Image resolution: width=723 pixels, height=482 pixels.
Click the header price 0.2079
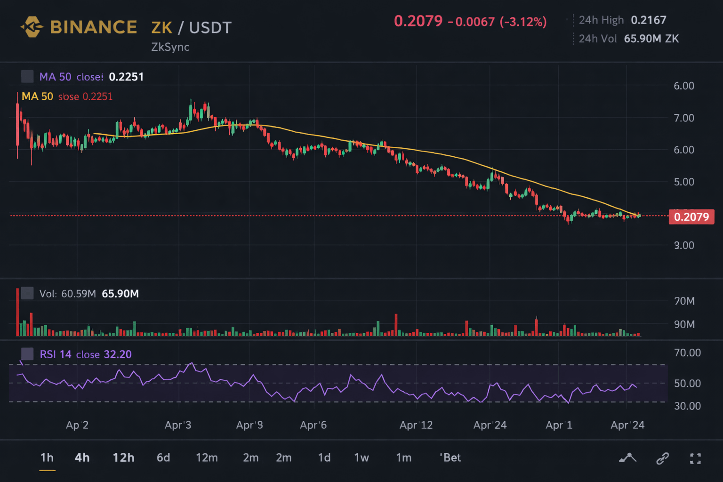418,21
